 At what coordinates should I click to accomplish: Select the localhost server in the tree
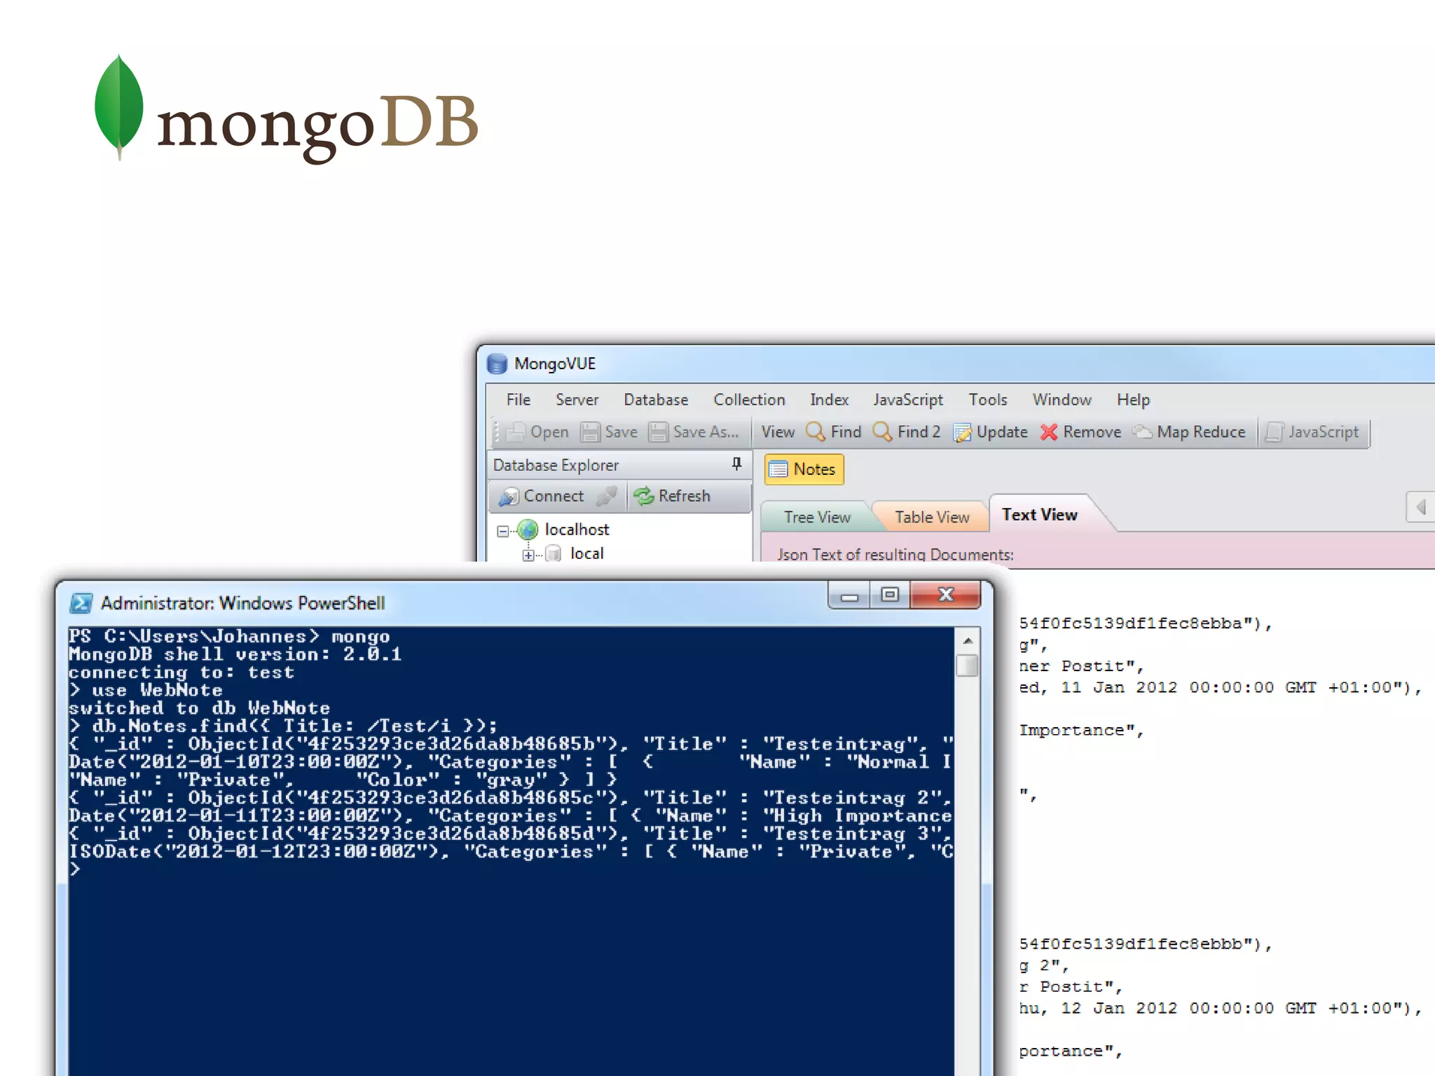tap(576, 530)
